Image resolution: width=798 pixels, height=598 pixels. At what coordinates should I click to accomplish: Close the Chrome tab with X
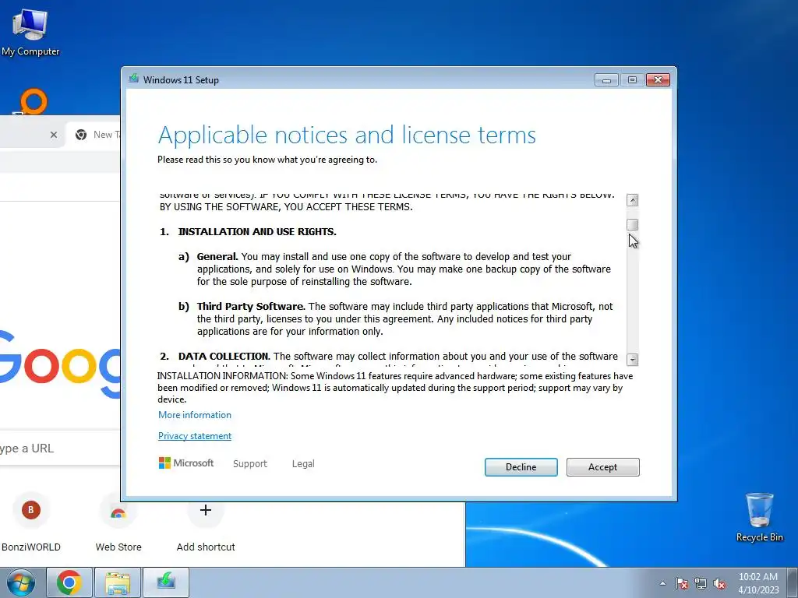54,135
